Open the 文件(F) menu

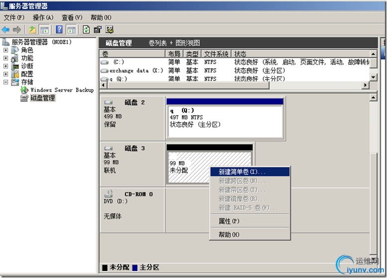[14, 17]
